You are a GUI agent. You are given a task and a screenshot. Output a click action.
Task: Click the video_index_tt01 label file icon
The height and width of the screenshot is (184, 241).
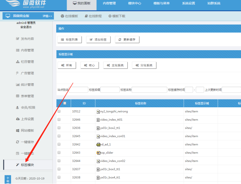point(98,120)
